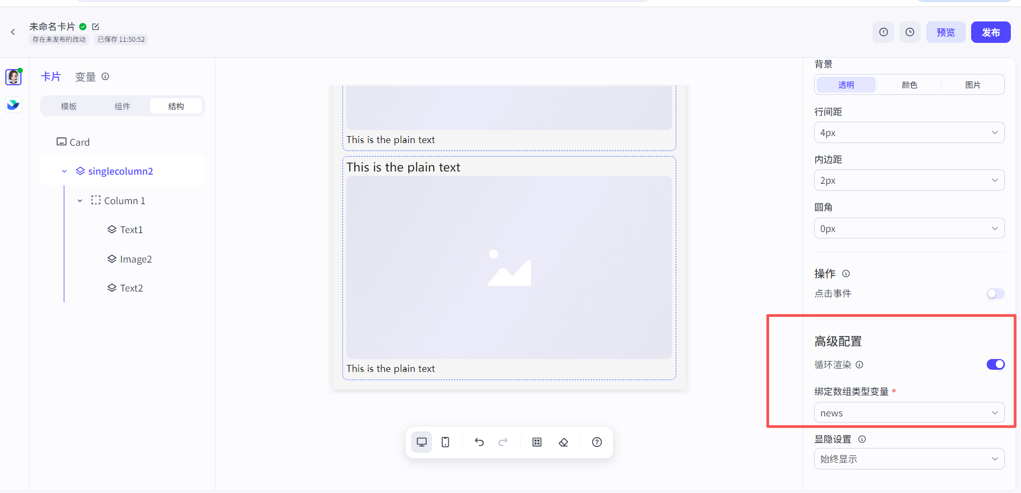The width and height of the screenshot is (1021, 493).
Task: Click the 已保存 11:50:52 status label
Action: click(121, 40)
